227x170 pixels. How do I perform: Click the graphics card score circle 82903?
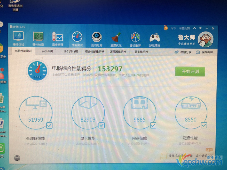[x=88, y=113]
